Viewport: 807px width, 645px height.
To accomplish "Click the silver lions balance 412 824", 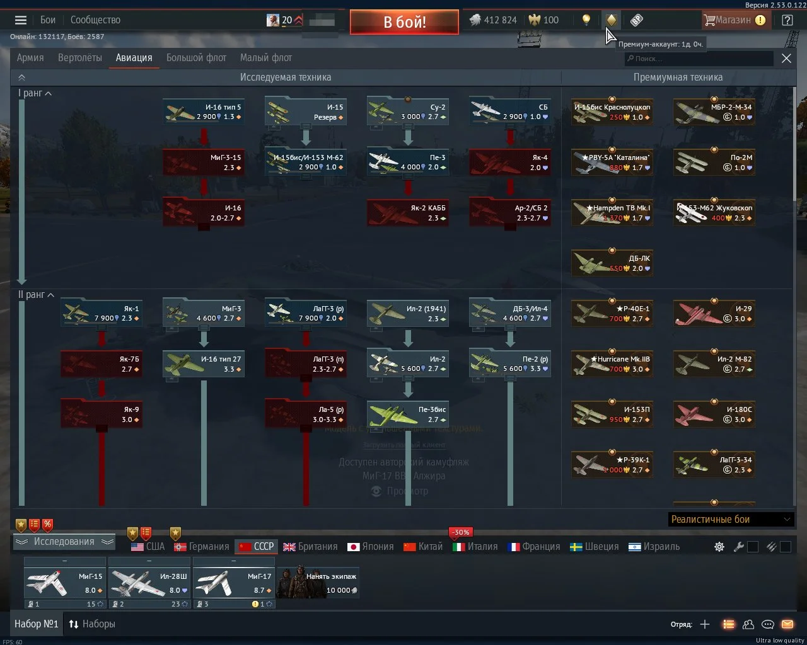I will (x=493, y=20).
